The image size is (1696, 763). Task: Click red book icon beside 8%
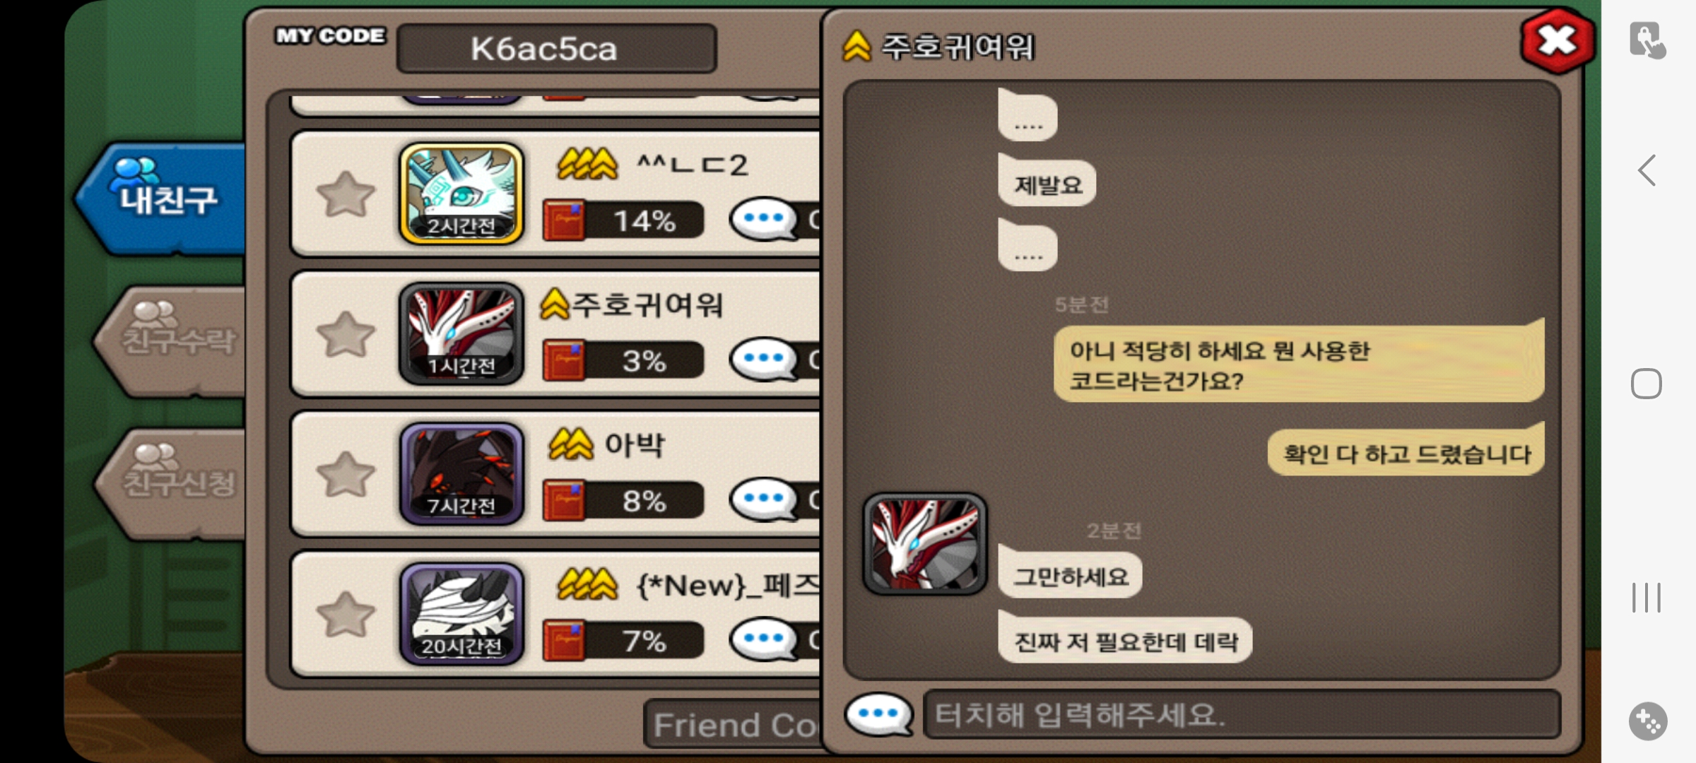click(564, 501)
